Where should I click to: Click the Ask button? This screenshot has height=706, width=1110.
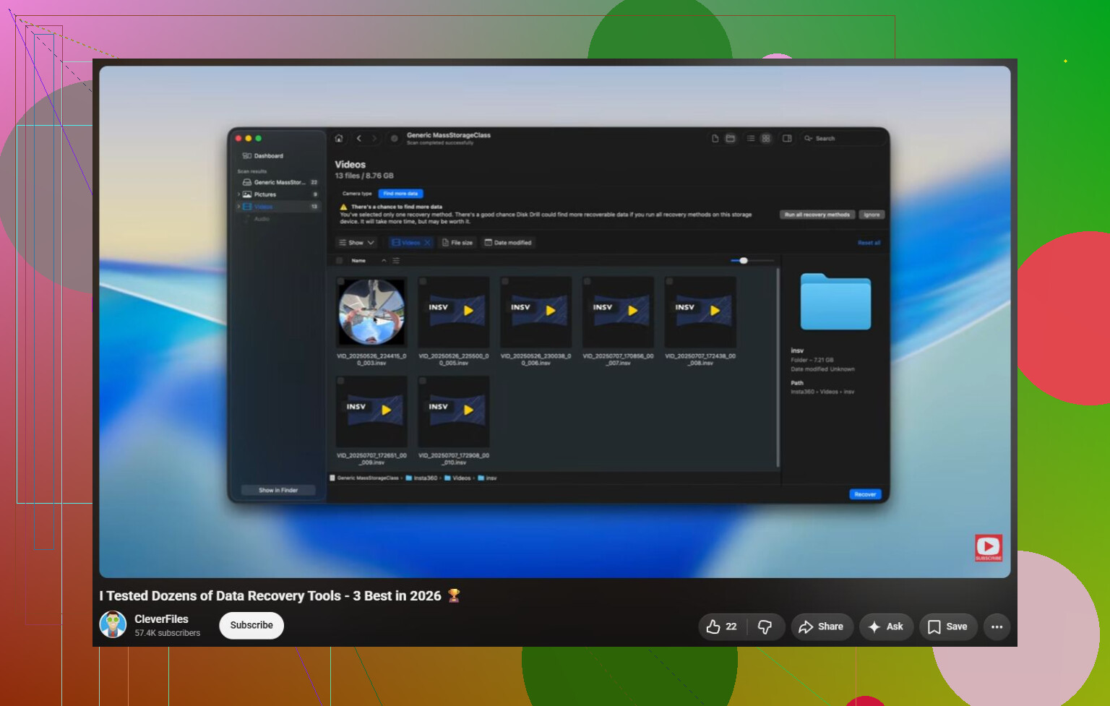click(886, 627)
